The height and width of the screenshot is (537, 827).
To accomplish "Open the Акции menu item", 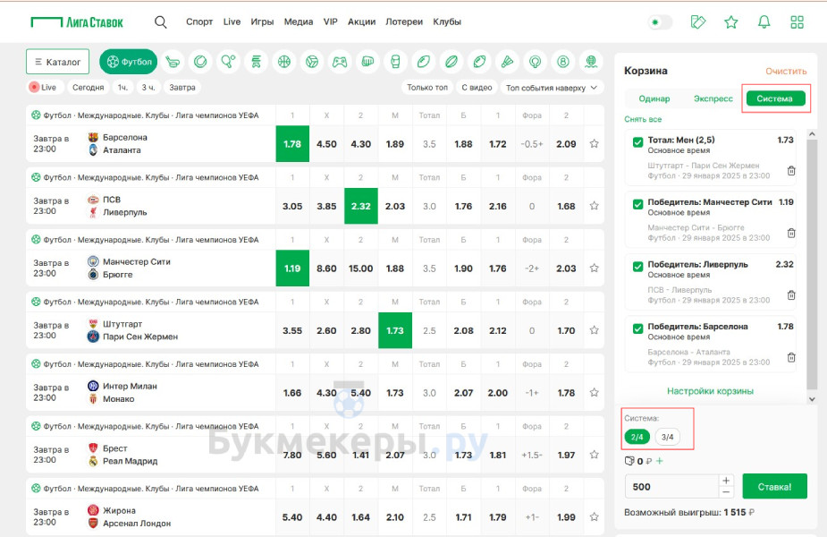I will pos(361,22).
